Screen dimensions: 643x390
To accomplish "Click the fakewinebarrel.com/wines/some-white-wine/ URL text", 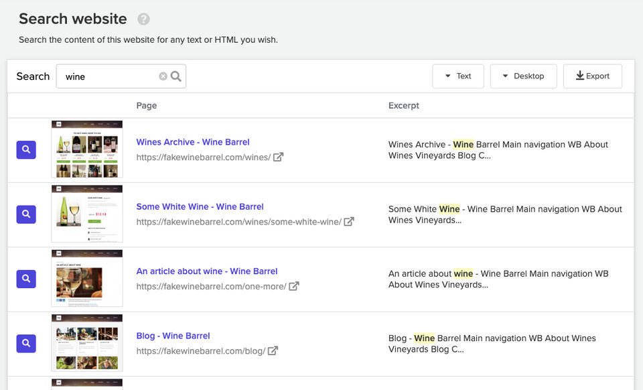I will click(238, 222).
